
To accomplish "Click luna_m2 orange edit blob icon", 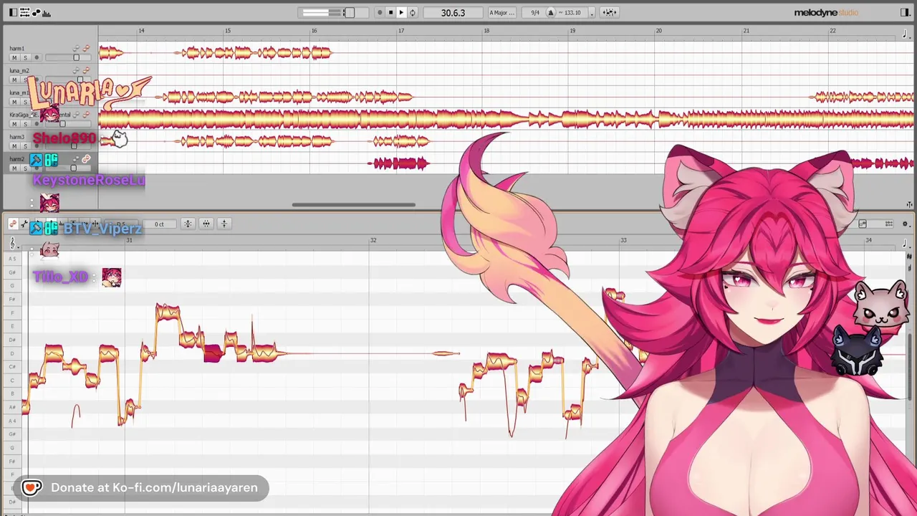I will click(86, 70).
